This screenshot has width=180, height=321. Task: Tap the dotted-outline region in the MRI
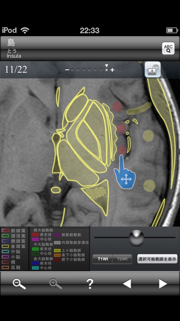pyautogui.click(x=96, y=193)
